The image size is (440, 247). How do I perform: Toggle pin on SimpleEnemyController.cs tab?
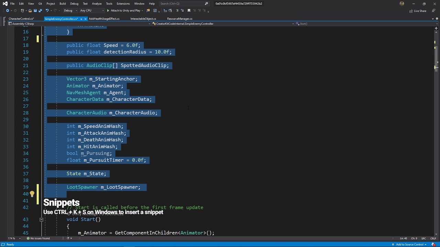[x=81, y=19]
